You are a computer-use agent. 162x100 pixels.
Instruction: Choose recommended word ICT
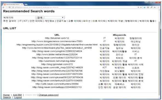coord(25,21)
